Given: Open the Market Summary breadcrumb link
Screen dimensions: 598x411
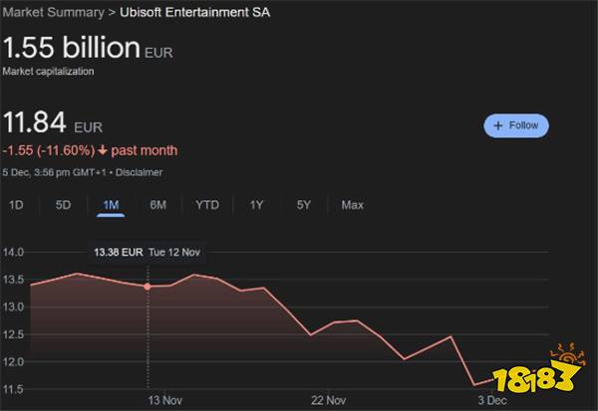Looking at the screenshot, I should click(54, 12).
